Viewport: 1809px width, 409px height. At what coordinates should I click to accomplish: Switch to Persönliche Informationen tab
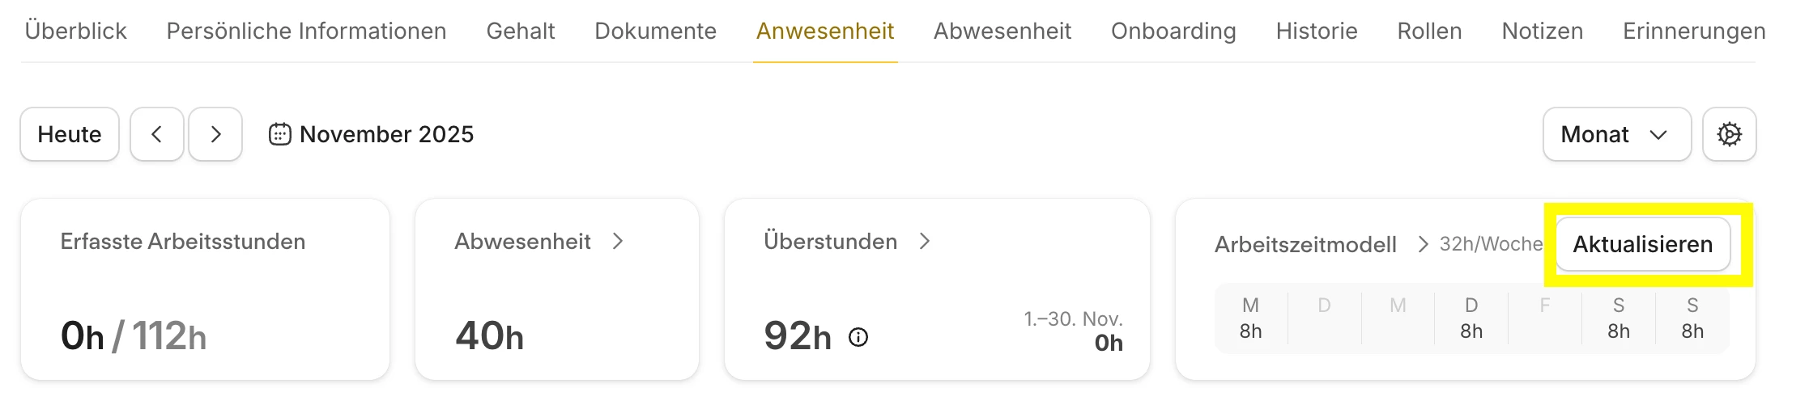click(306, 31)
